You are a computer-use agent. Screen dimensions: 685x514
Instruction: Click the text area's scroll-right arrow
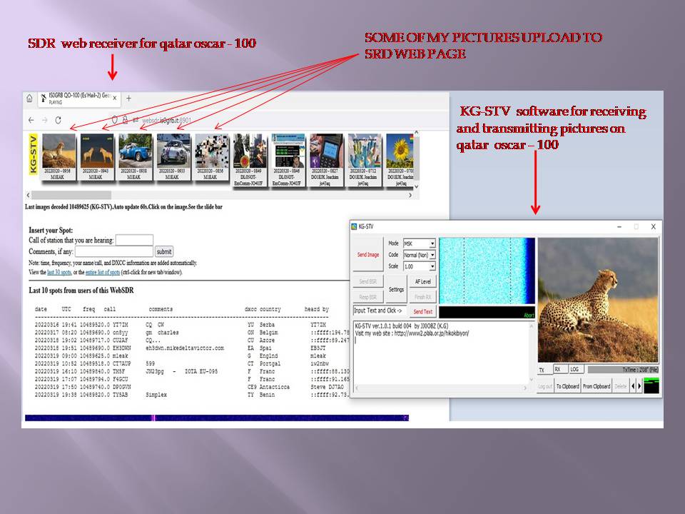(525, 388)
